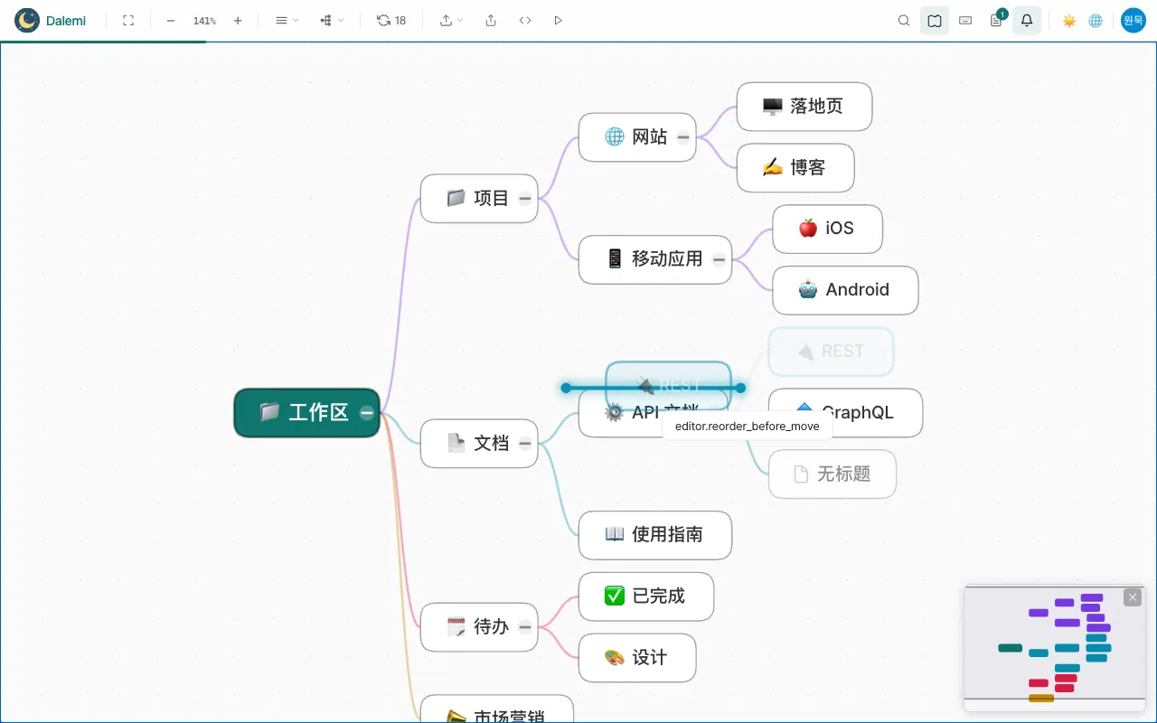Collapse the 工作区 root node
The width and height of the screenshot is (1157, 723).
tap(366, 413)
